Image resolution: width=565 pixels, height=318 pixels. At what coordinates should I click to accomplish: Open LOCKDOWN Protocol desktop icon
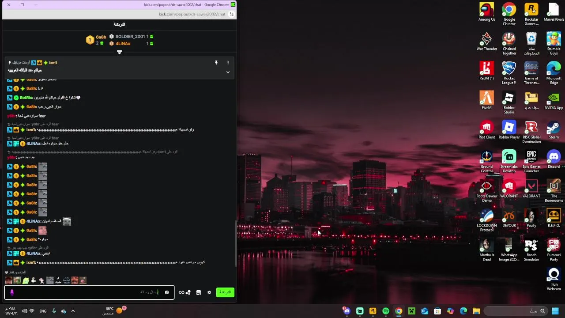[x=487, y=221]
